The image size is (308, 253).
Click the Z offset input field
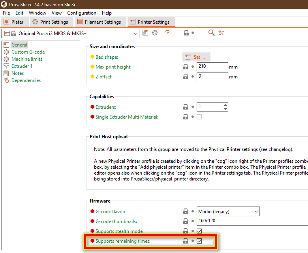pos(212,76)
